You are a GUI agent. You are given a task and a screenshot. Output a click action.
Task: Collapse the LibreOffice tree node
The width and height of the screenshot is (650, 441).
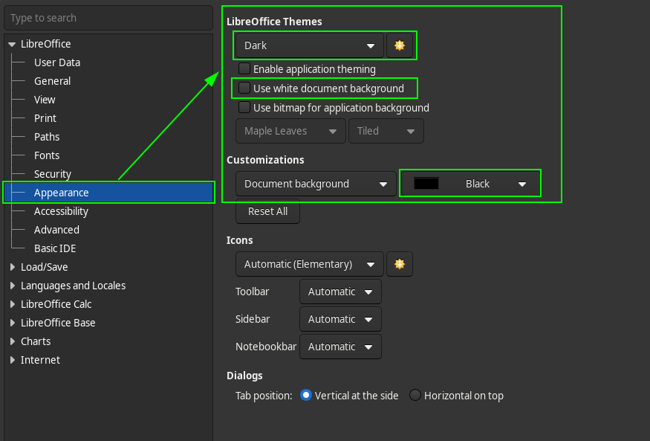[x=12, y=44]
